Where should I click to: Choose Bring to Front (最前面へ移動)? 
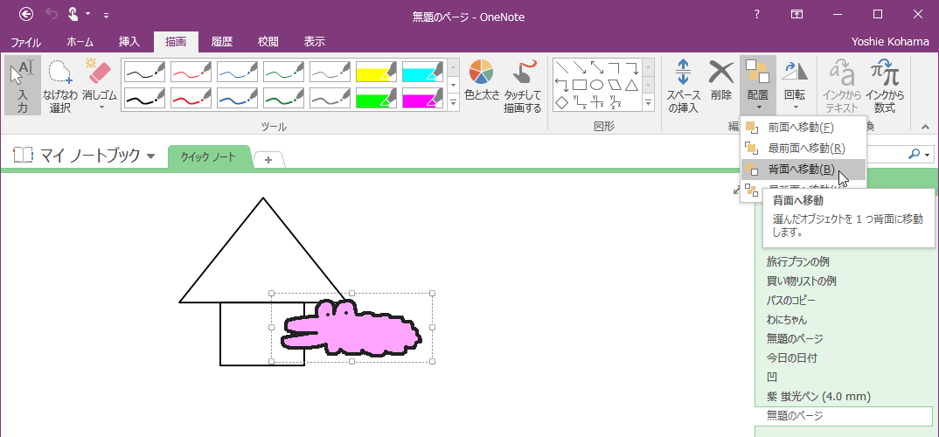803,148
